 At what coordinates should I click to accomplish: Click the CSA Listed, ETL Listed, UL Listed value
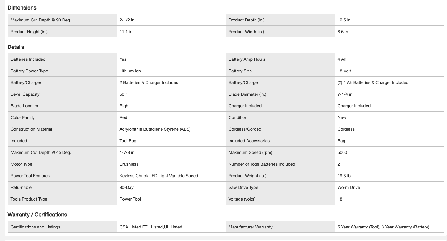[x=151, y=227]
